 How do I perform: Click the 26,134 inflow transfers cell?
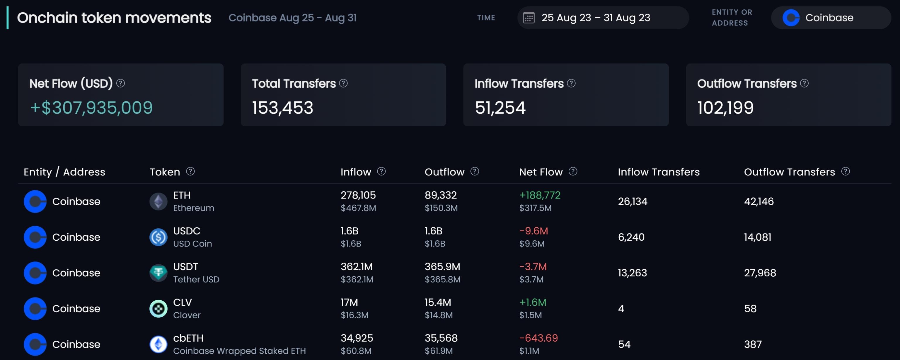coord(633,201)
